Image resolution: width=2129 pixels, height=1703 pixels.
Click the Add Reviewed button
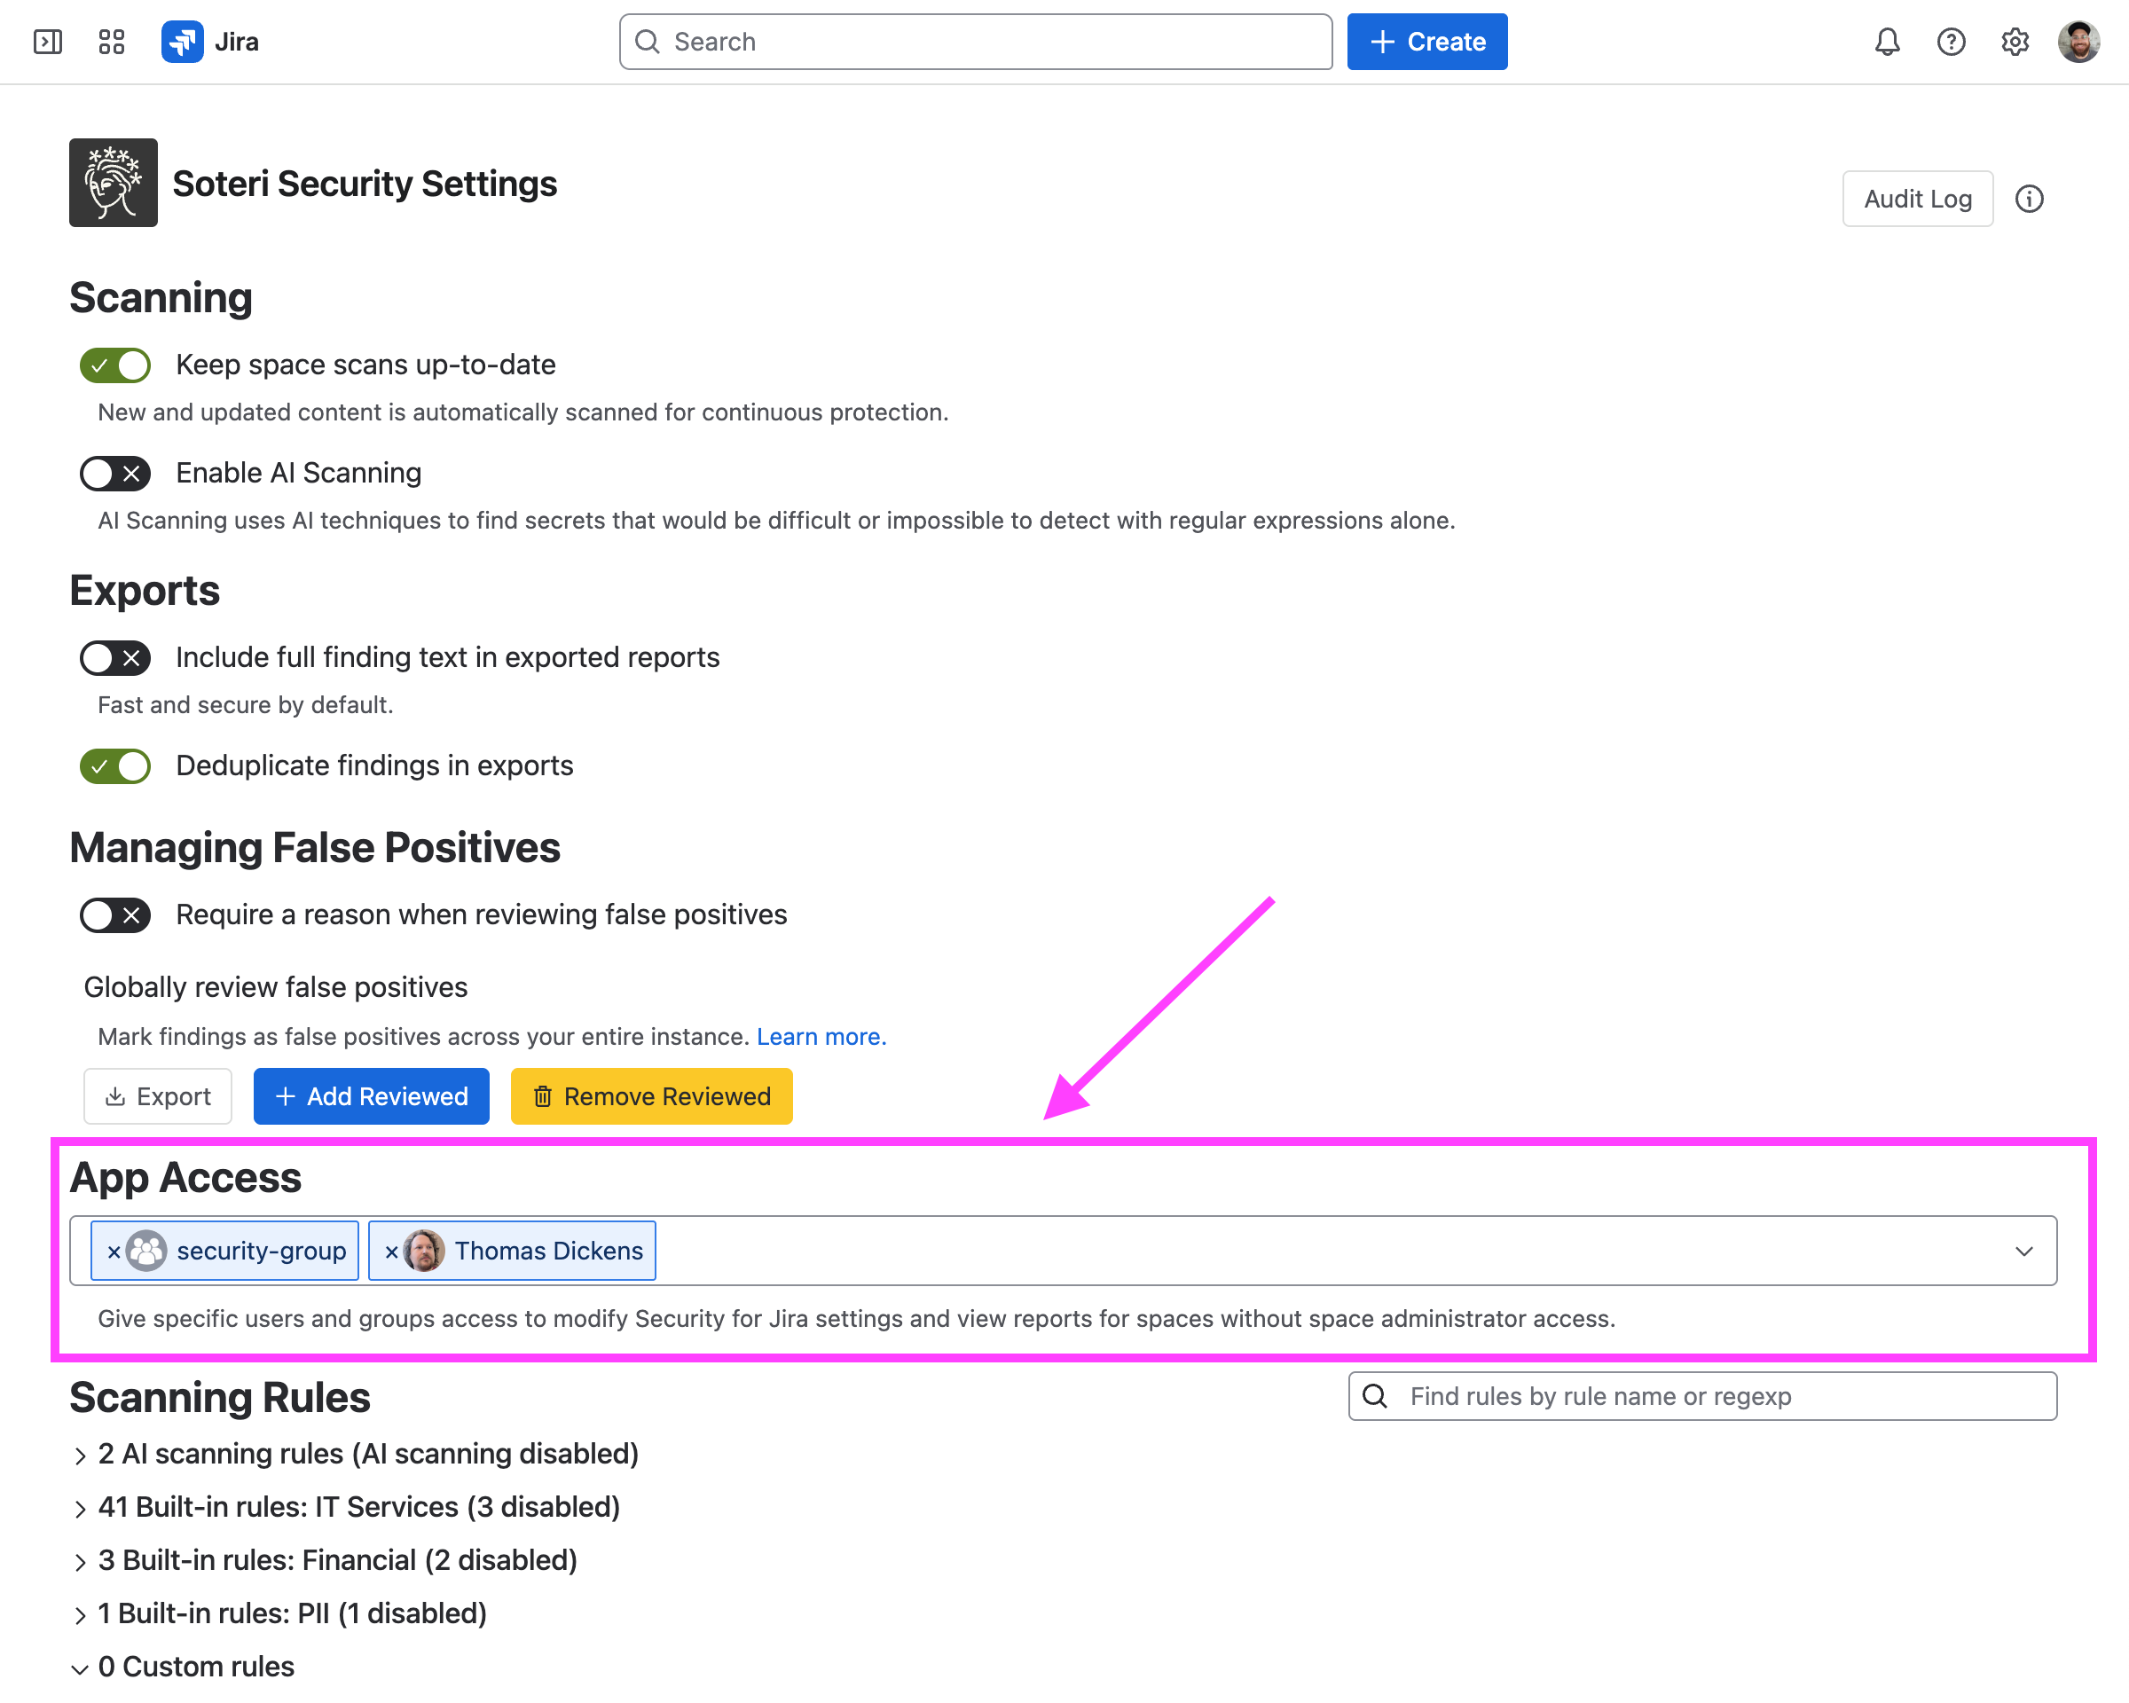click(372, 1095)
